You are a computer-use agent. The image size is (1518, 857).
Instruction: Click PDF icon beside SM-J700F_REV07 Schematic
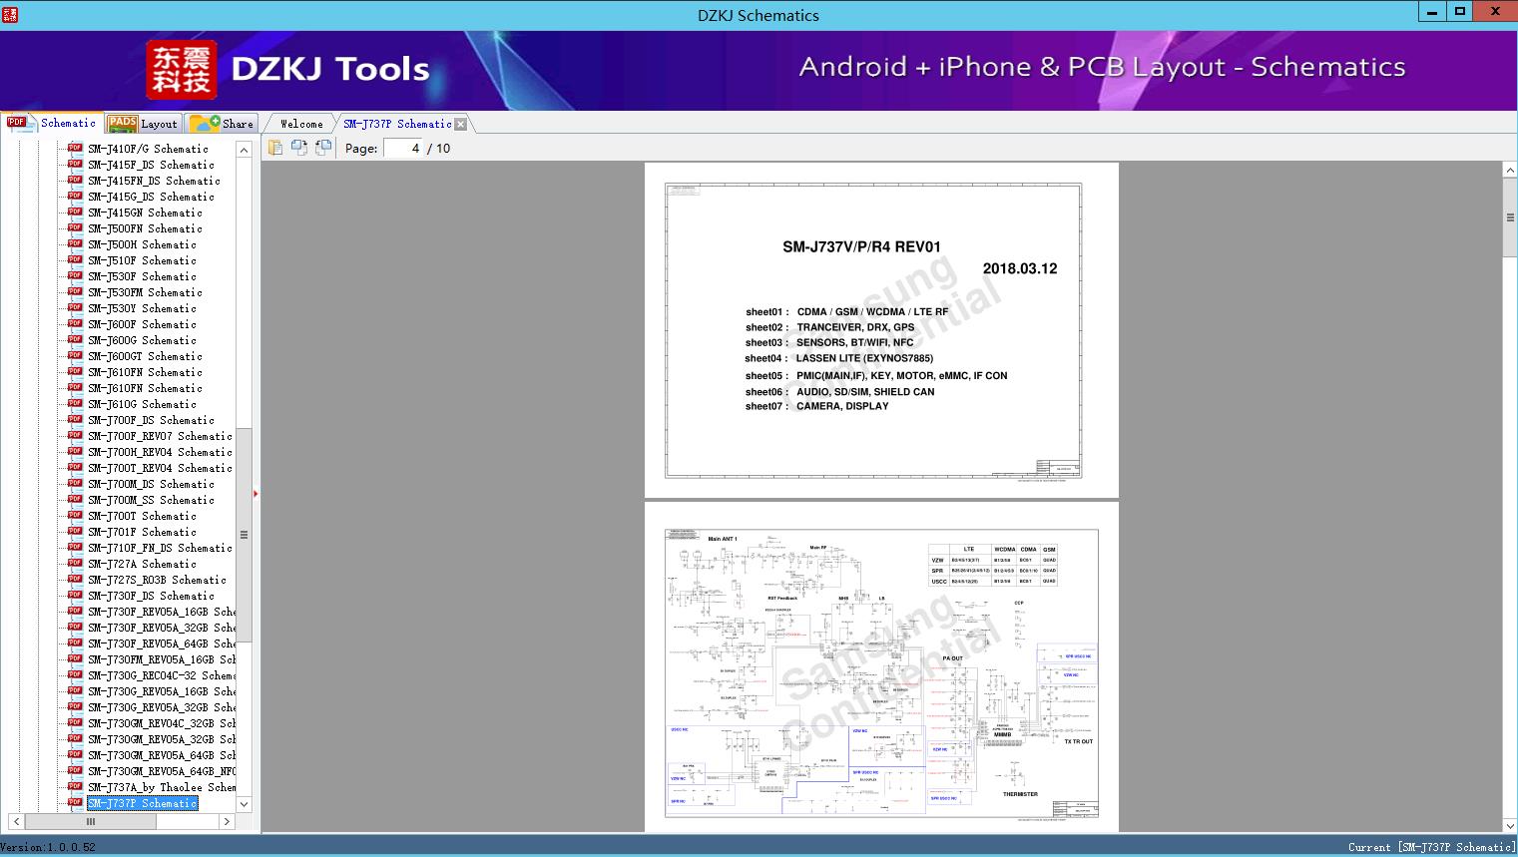point(75,435)
